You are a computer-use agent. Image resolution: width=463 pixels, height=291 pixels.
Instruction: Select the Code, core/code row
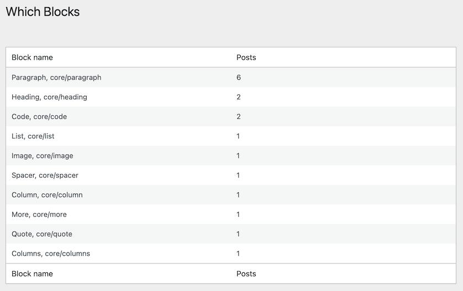click(231, 117)
